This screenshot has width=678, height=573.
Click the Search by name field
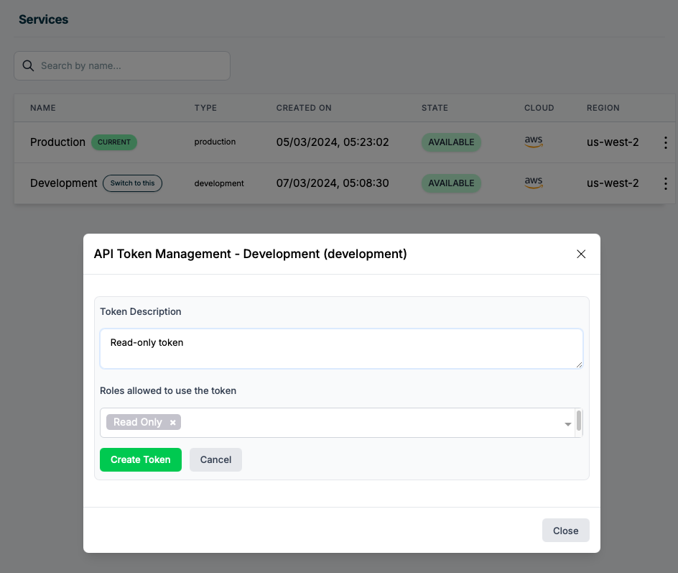[x=122, y=65]
